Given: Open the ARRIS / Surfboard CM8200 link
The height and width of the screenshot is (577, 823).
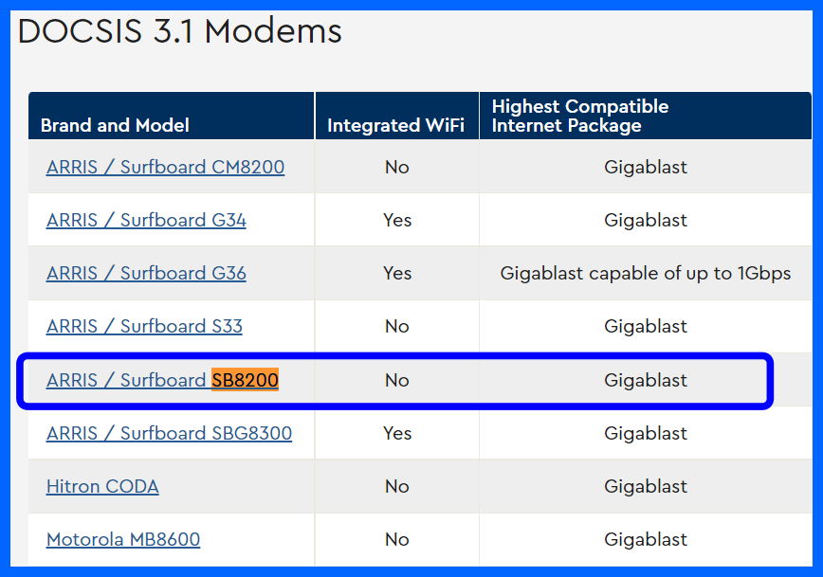Looking at the screenshot, I should point(165,168).
